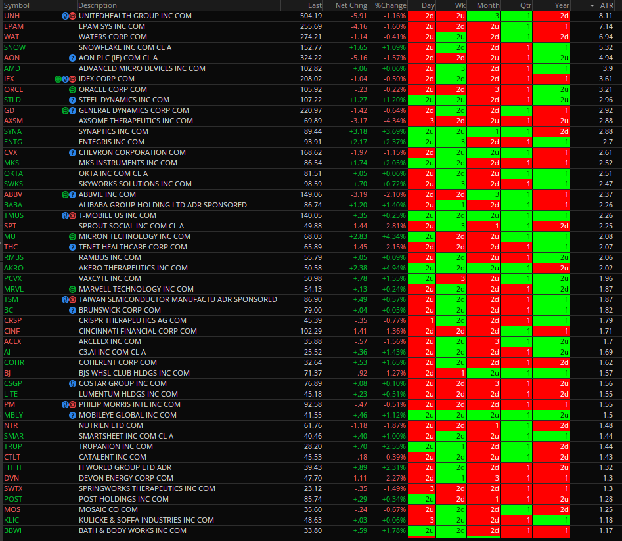Sort by the Net Chng column header
The image size is (622, 541).
click(345, 5)
